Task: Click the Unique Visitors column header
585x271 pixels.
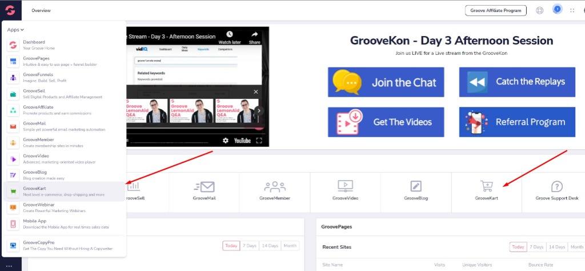Action: (477, 265)
